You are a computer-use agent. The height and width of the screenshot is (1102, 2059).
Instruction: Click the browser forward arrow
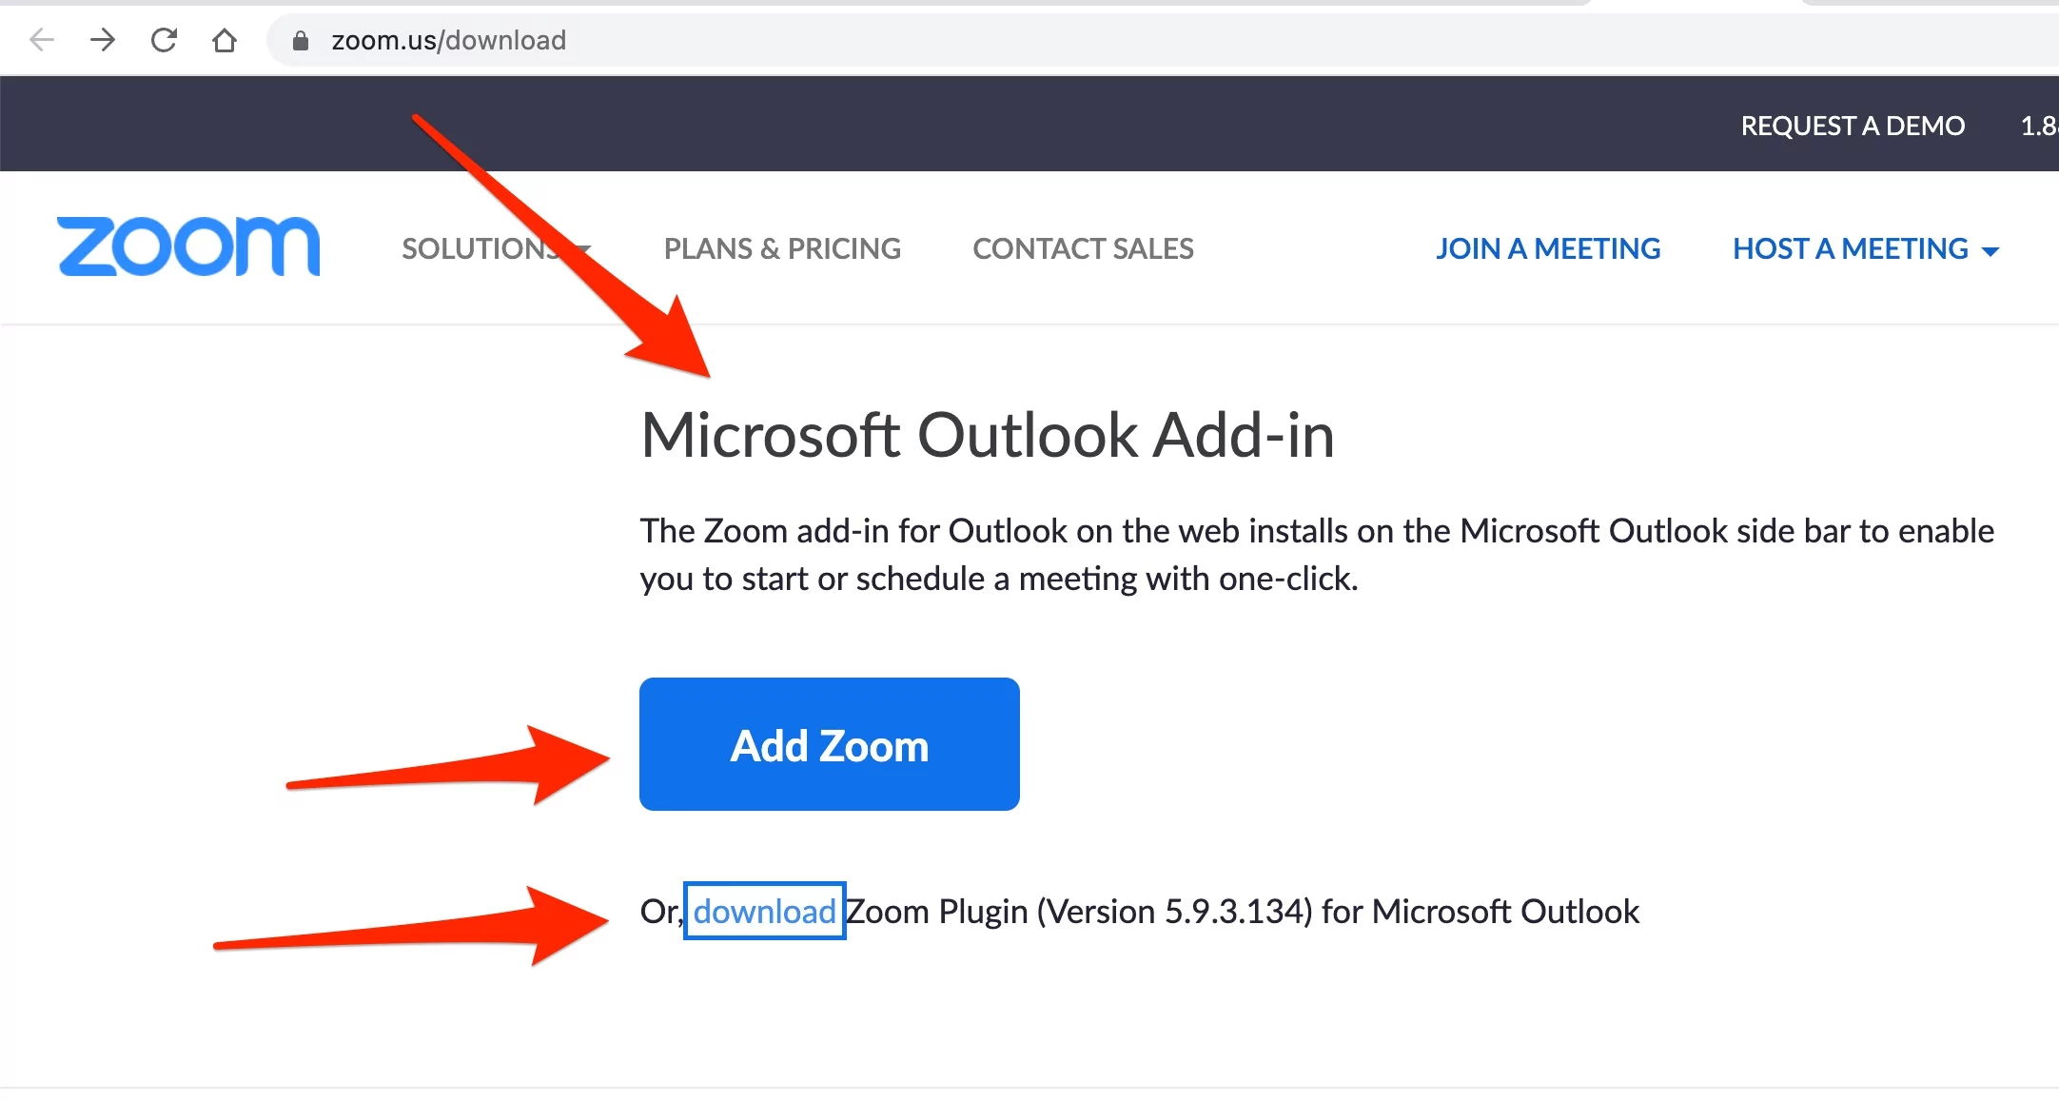(x=103, y=40)
